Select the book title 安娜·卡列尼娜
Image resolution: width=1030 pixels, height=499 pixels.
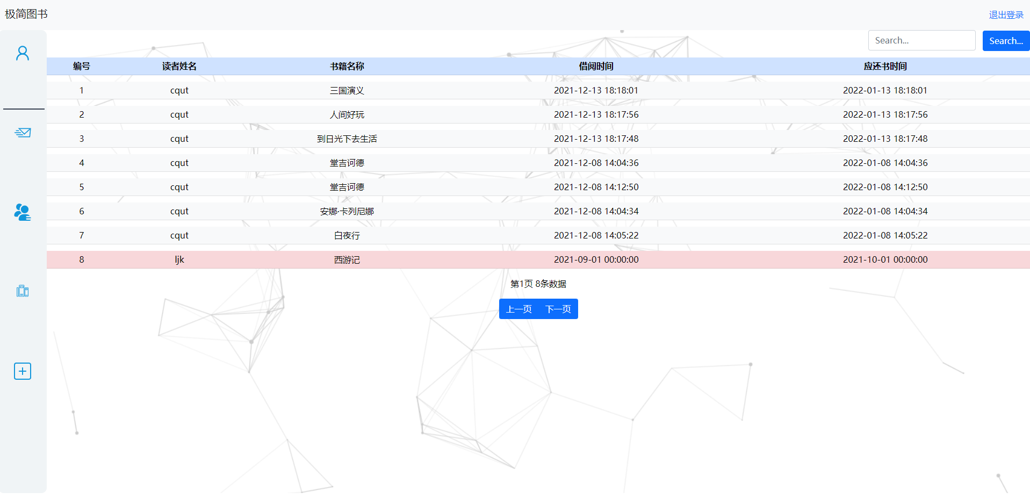point(347,211)
